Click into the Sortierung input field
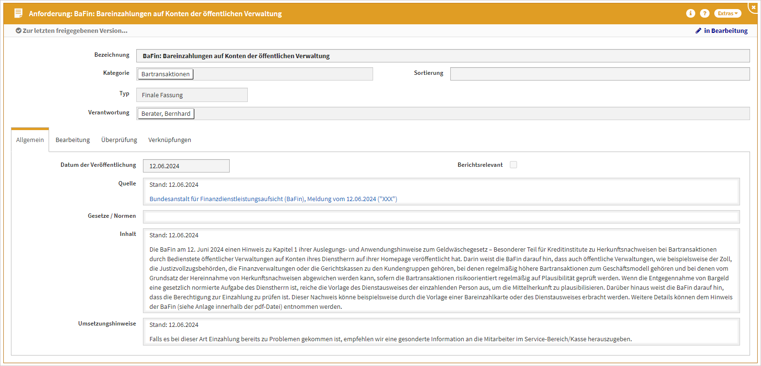The image size is (761, 366). tap(599, 74)
